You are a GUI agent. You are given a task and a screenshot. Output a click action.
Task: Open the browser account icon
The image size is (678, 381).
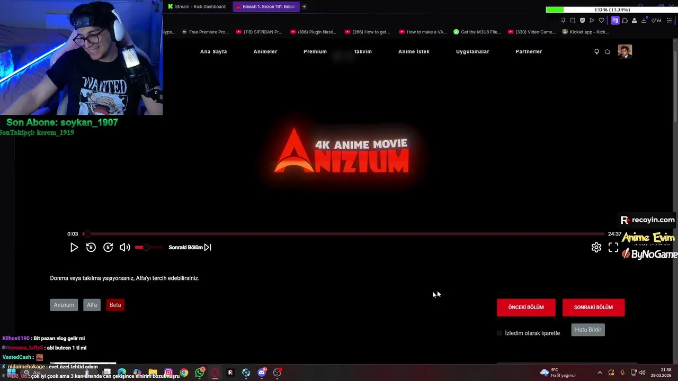[634, 21]
